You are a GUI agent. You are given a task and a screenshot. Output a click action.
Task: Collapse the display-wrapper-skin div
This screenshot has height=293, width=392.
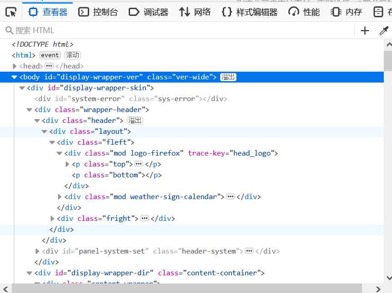tap(22, 88)
